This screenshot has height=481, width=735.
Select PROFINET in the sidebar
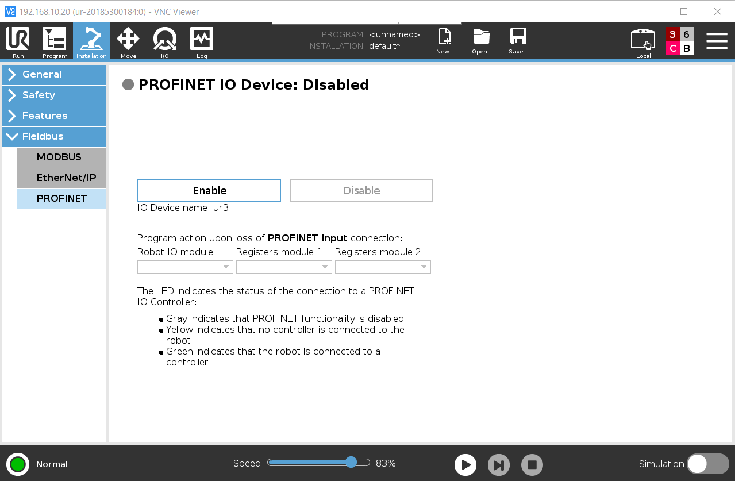pyautogui.click(x=61, y=199)
